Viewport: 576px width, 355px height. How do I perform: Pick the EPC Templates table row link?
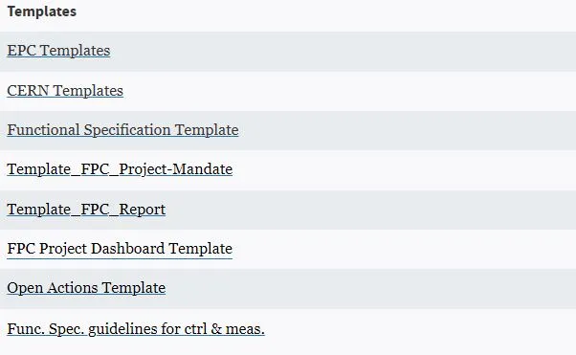coord(58,51)
